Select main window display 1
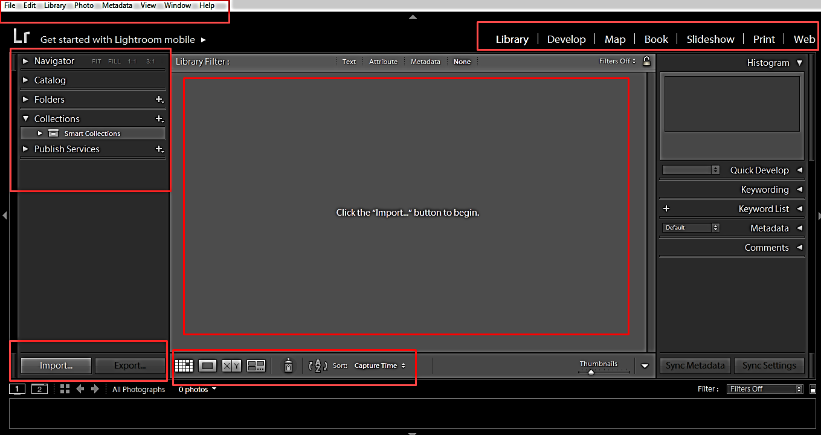This screenshot has width=821, height=435. pyautogui.click(x=18, y=389)
